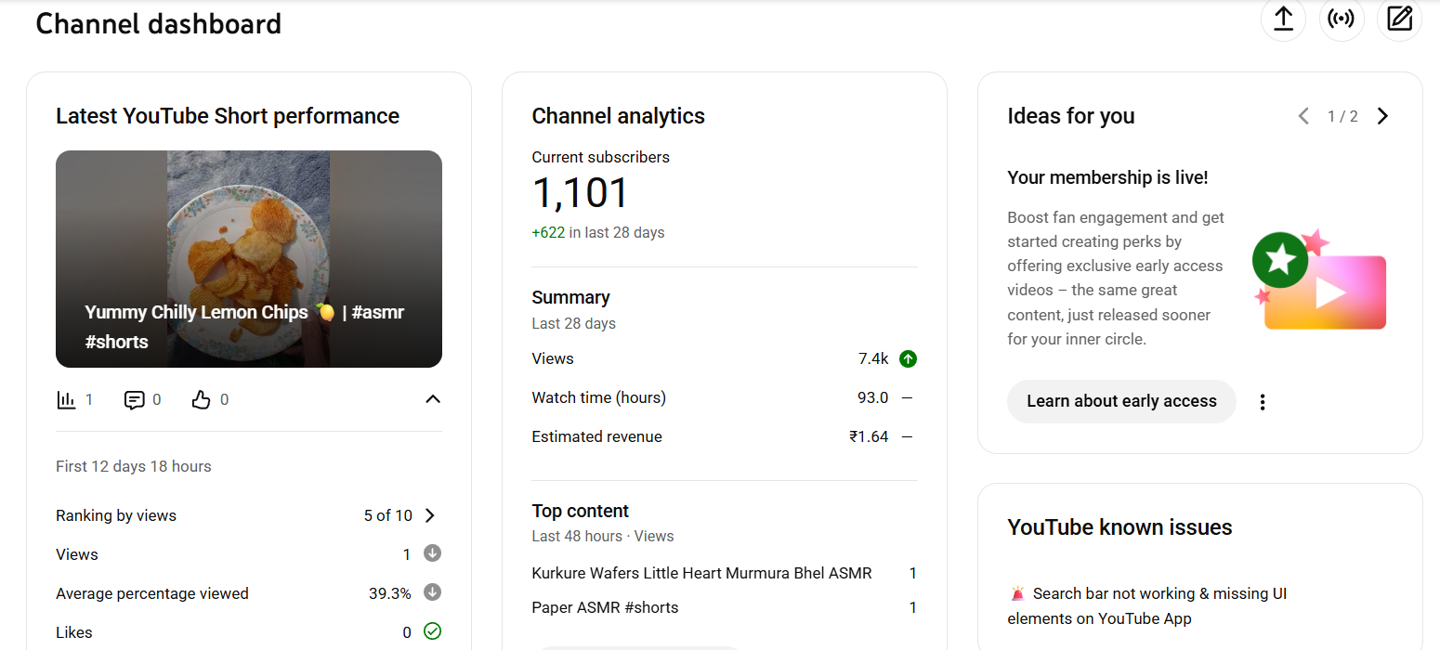Open Yummy Chilly Lemon Chips thumbnail
The image size is (1440, 650).
click(x=248, y=258)
